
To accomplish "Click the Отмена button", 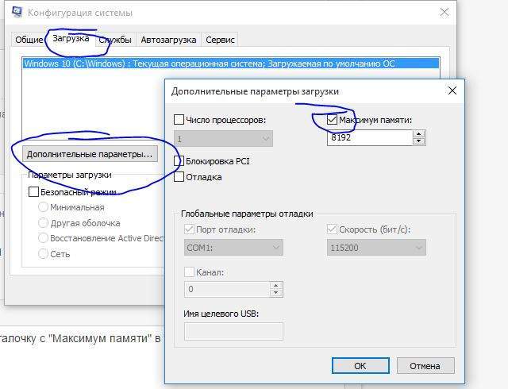I will (425, 366).
